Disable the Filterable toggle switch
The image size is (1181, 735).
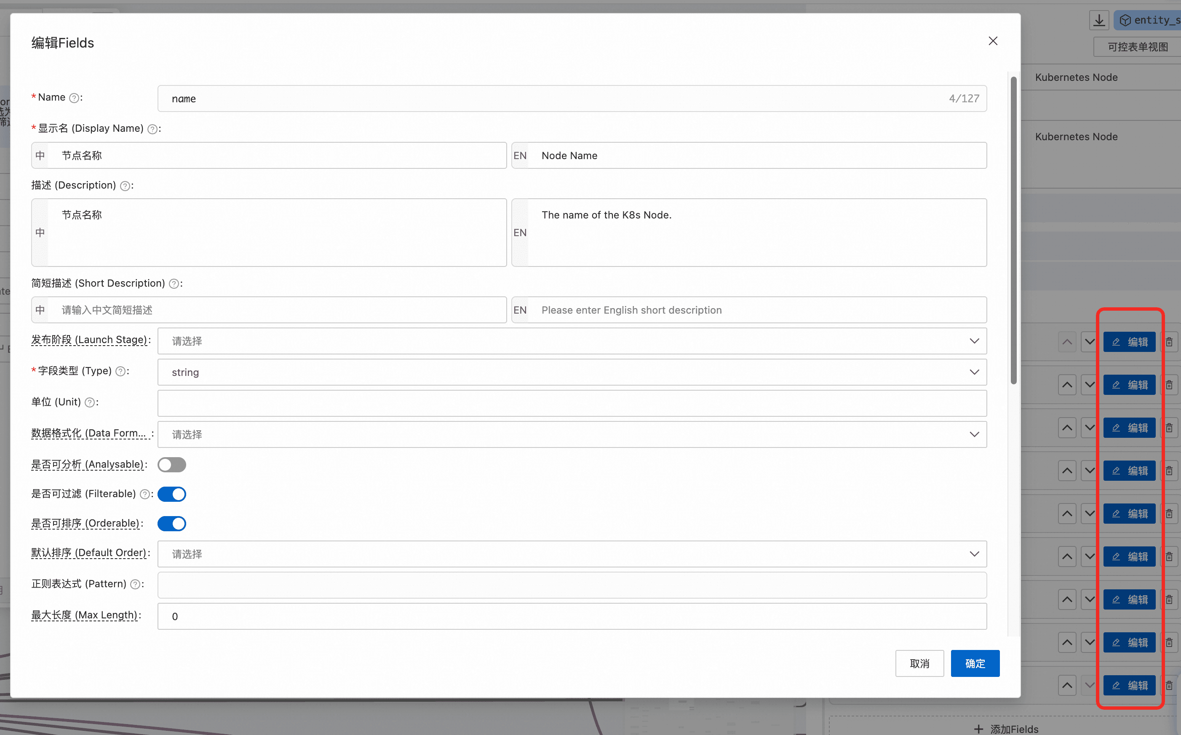(x=171, y=494)
